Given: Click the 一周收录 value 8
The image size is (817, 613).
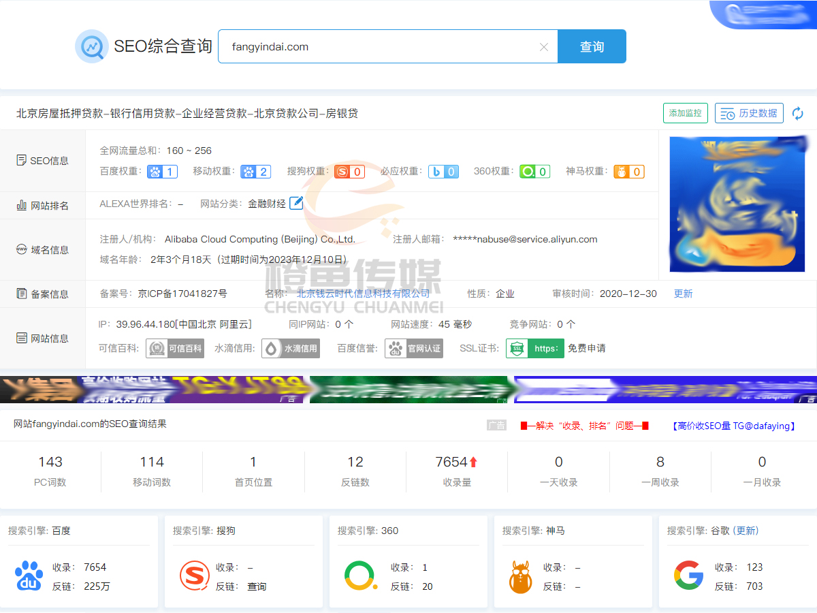Looking at the screenshot, I should (x=660, y=462).
